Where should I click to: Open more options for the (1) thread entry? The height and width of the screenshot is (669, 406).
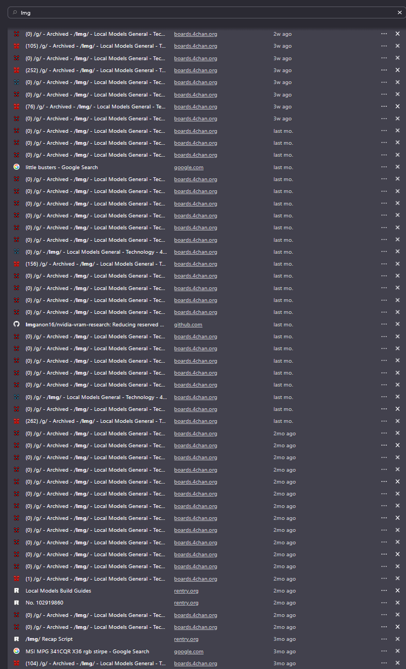[x=384, y=578]
